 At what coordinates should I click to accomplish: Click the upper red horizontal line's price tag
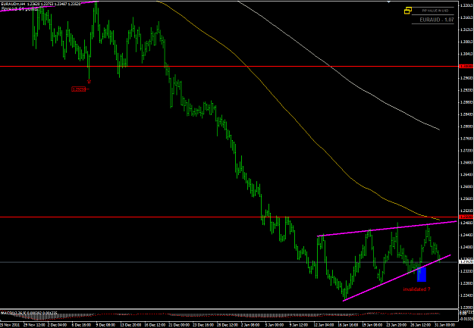tap(466, 66)
